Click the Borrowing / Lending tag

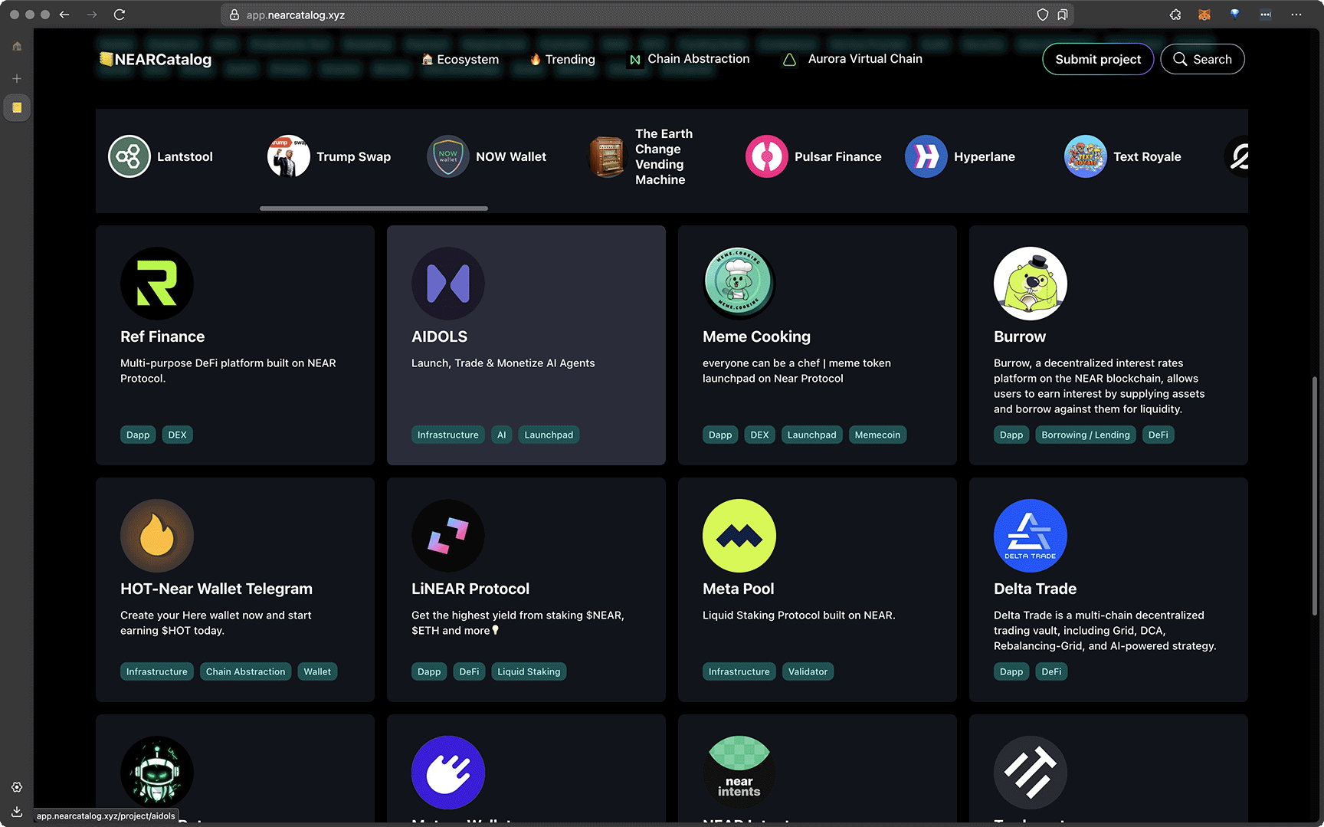click(1085, 435)
